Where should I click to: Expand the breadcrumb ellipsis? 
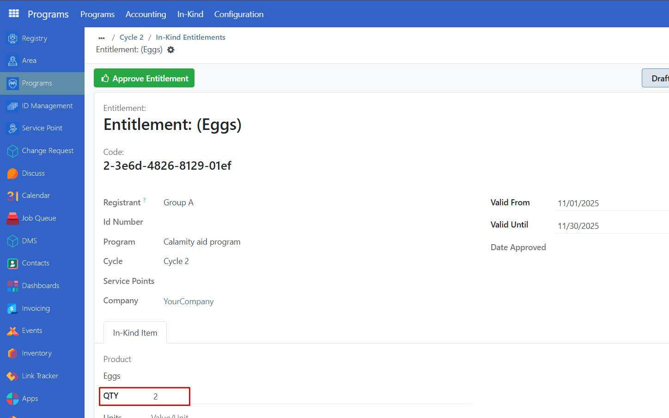[x=102, y=38]
